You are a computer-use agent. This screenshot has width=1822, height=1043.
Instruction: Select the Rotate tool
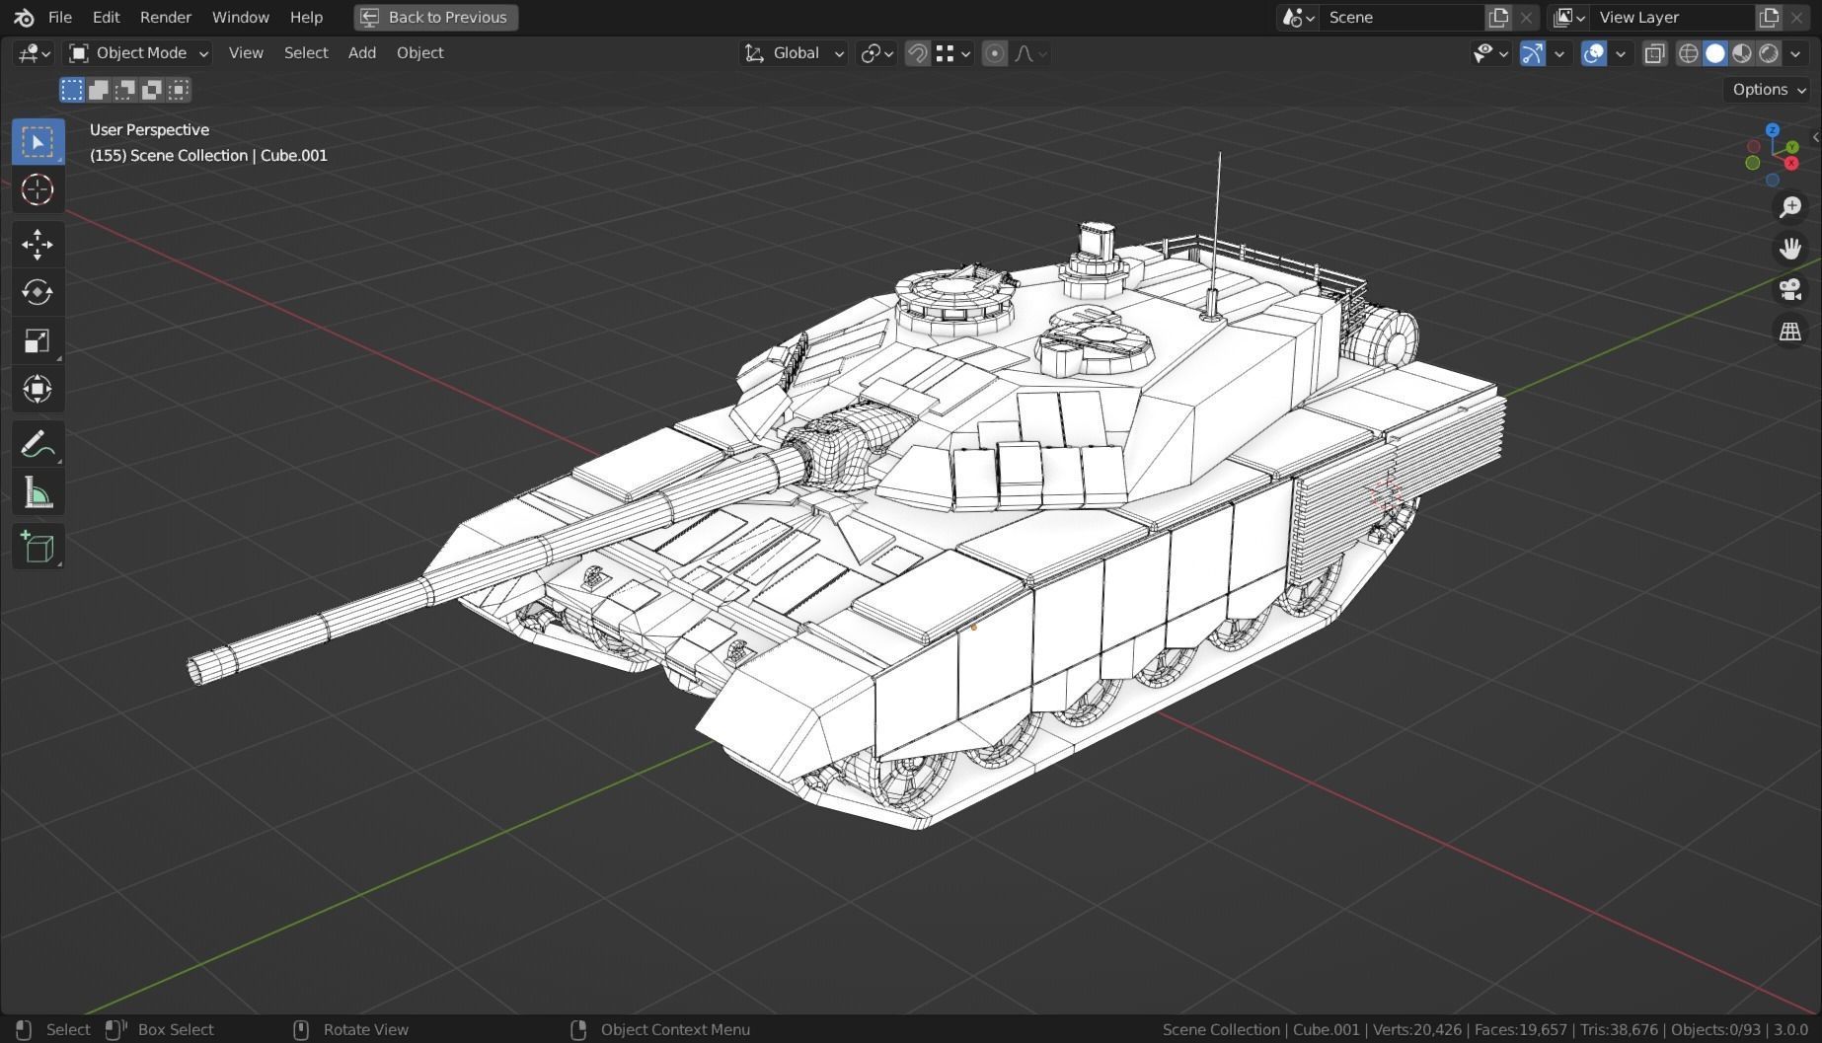pos(38,292)
